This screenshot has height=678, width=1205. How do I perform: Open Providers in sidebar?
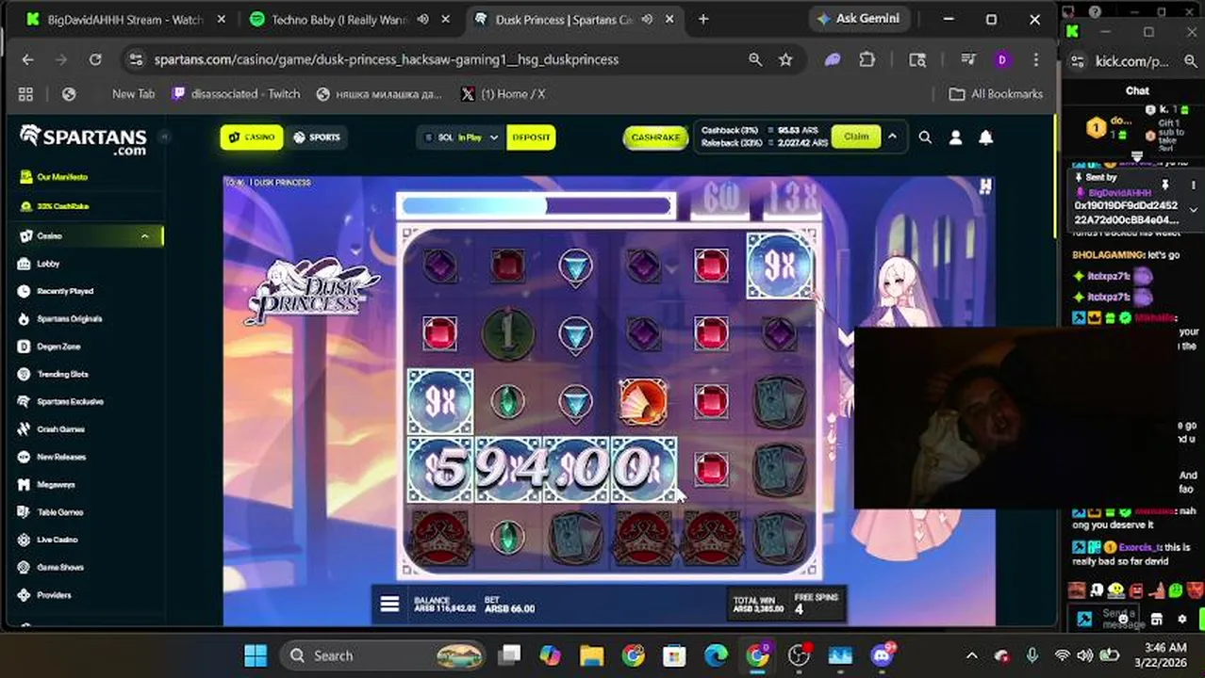click(x=54, y=595)
